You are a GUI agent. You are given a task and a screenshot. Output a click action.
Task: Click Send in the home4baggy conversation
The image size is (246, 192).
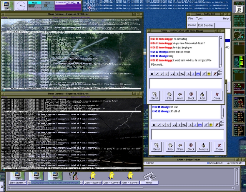[x=155, y=96]
